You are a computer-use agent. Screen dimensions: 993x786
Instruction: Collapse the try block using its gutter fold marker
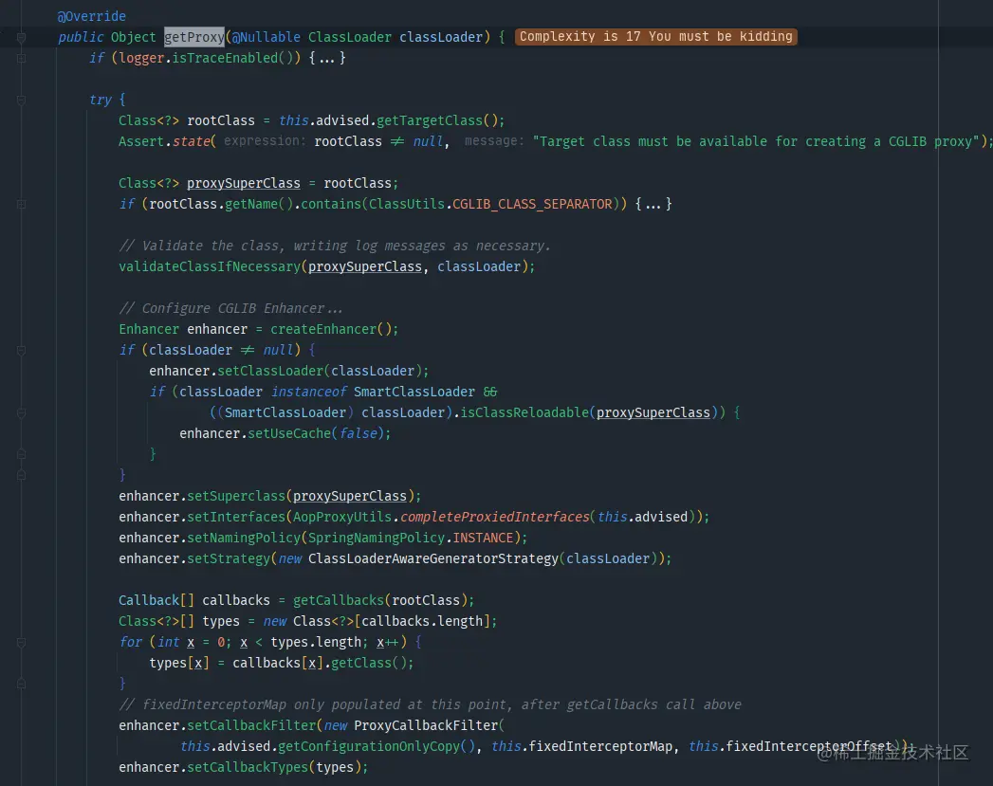pos(21,100)
